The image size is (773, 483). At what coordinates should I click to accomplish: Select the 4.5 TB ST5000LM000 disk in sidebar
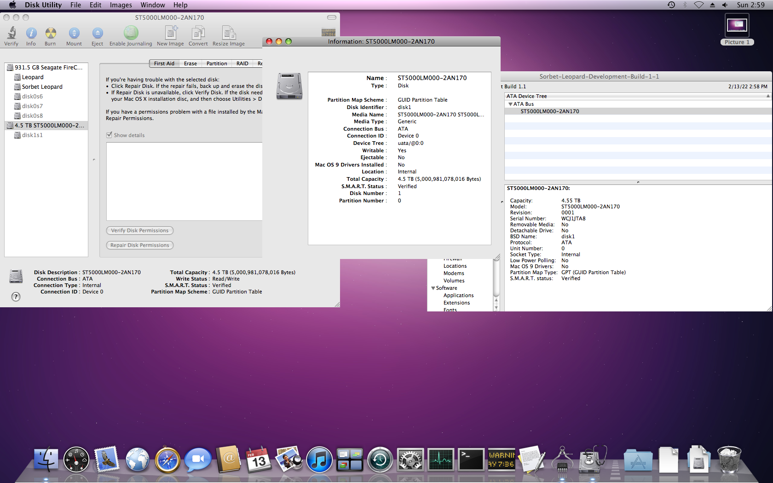coord(46,126)
